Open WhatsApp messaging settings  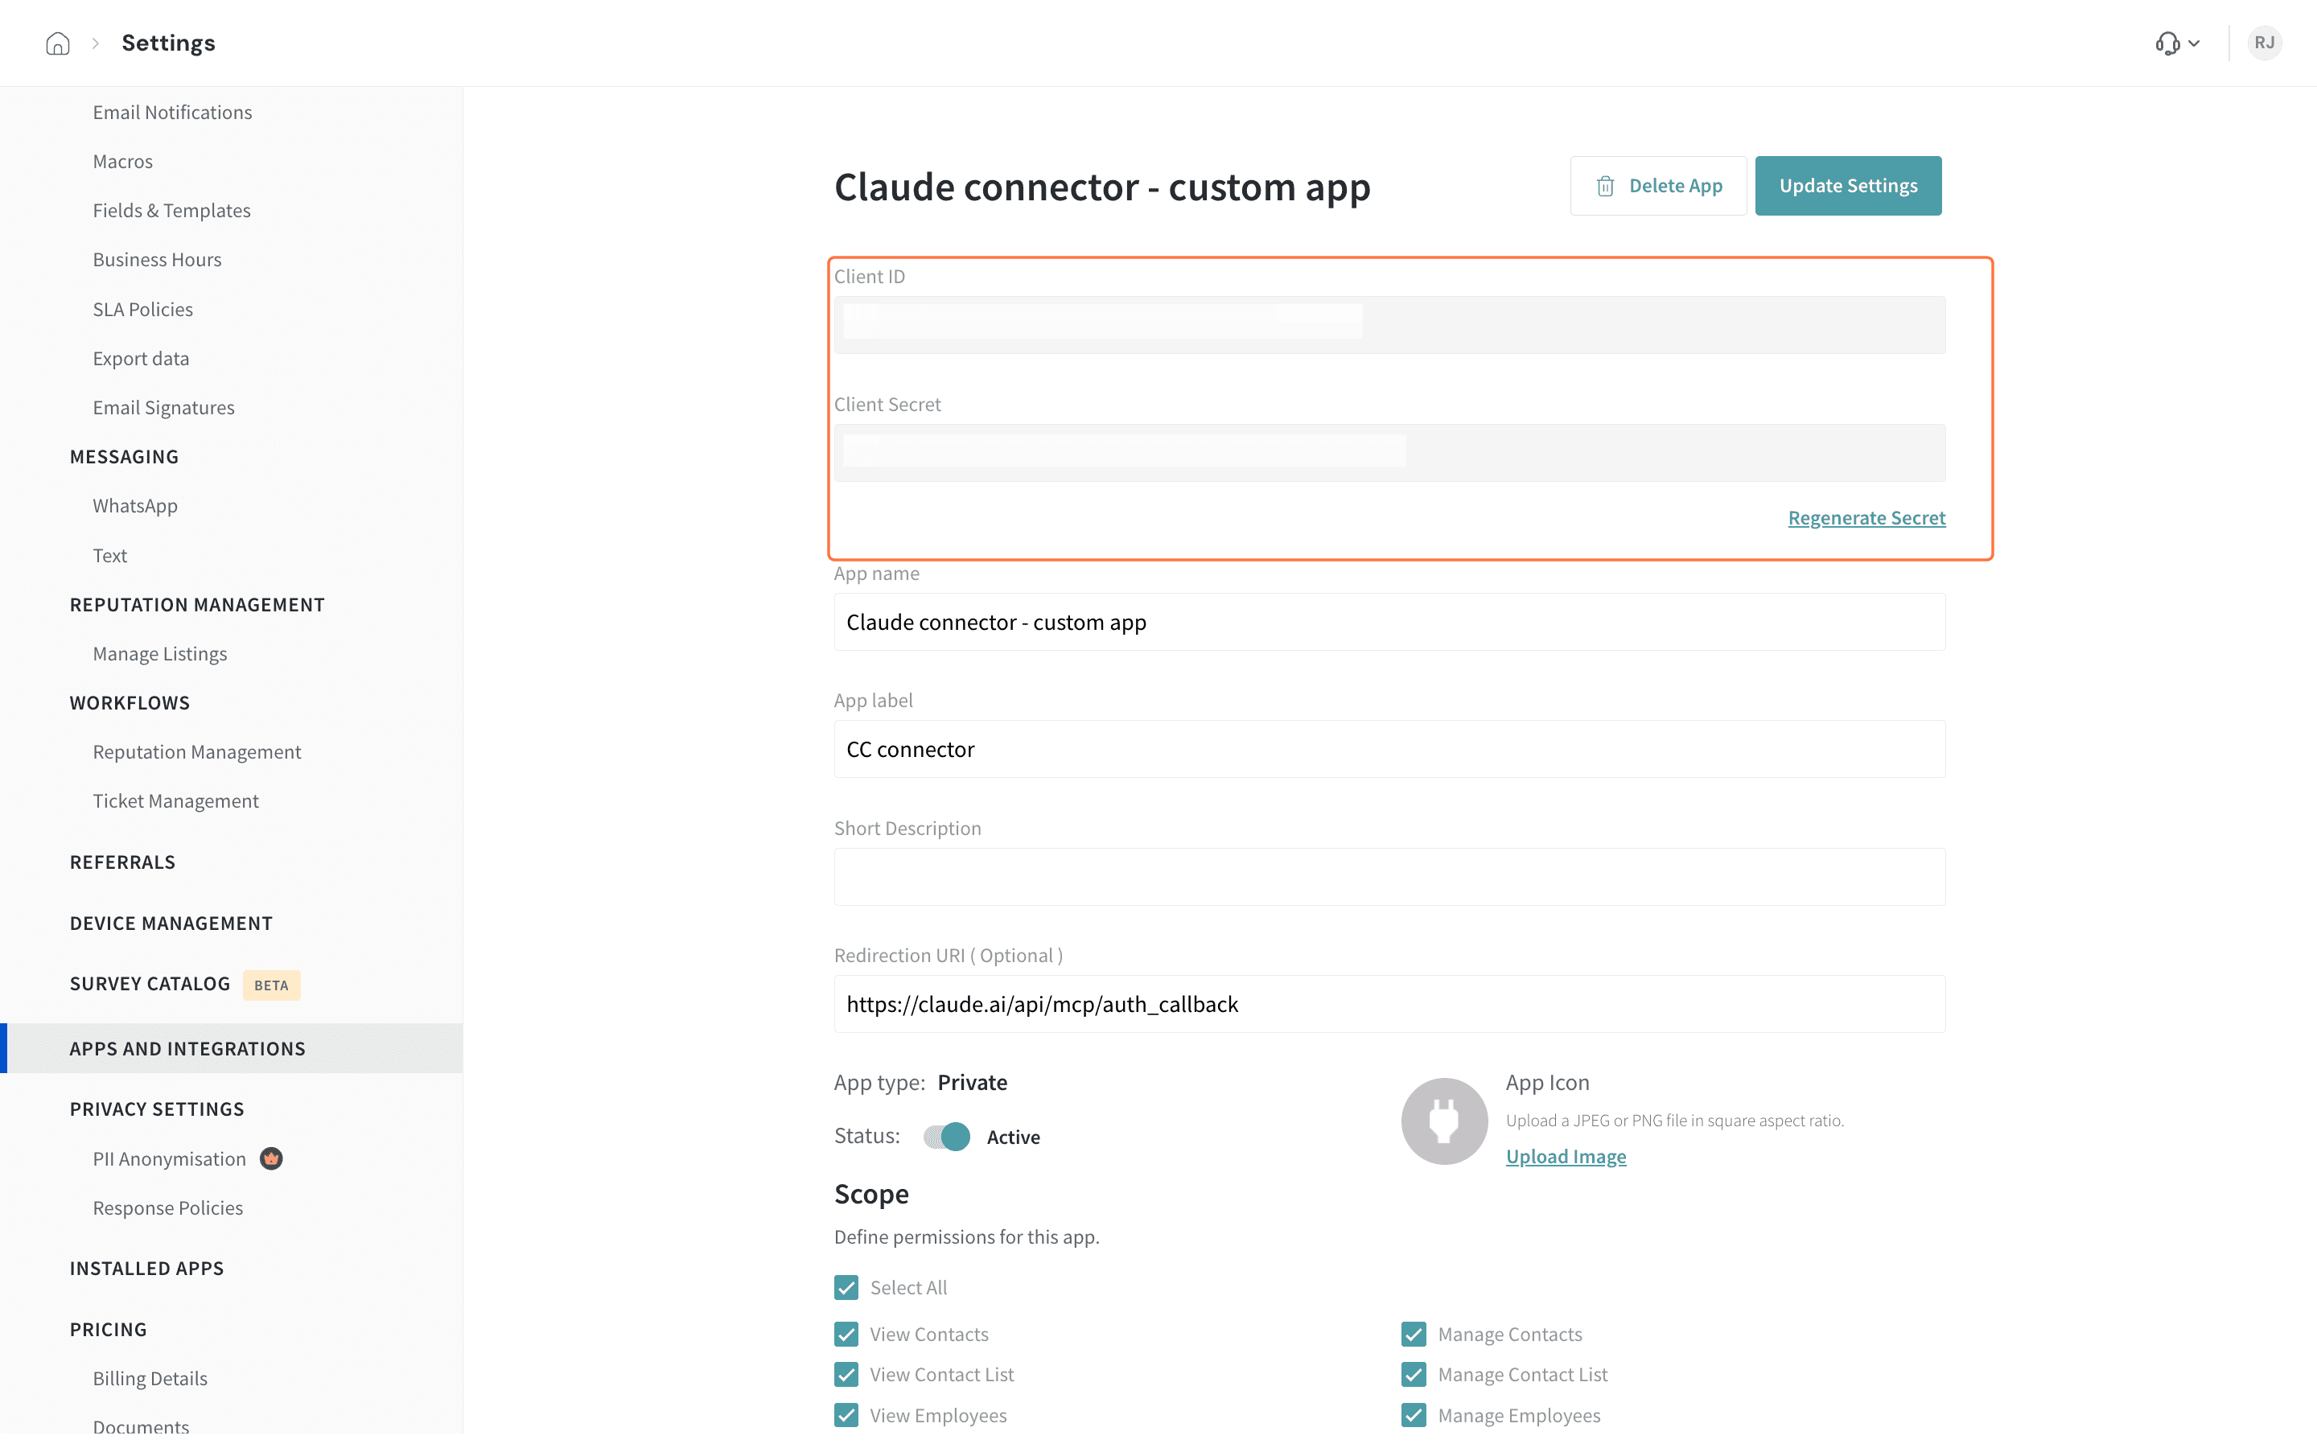tap(135, 506)
